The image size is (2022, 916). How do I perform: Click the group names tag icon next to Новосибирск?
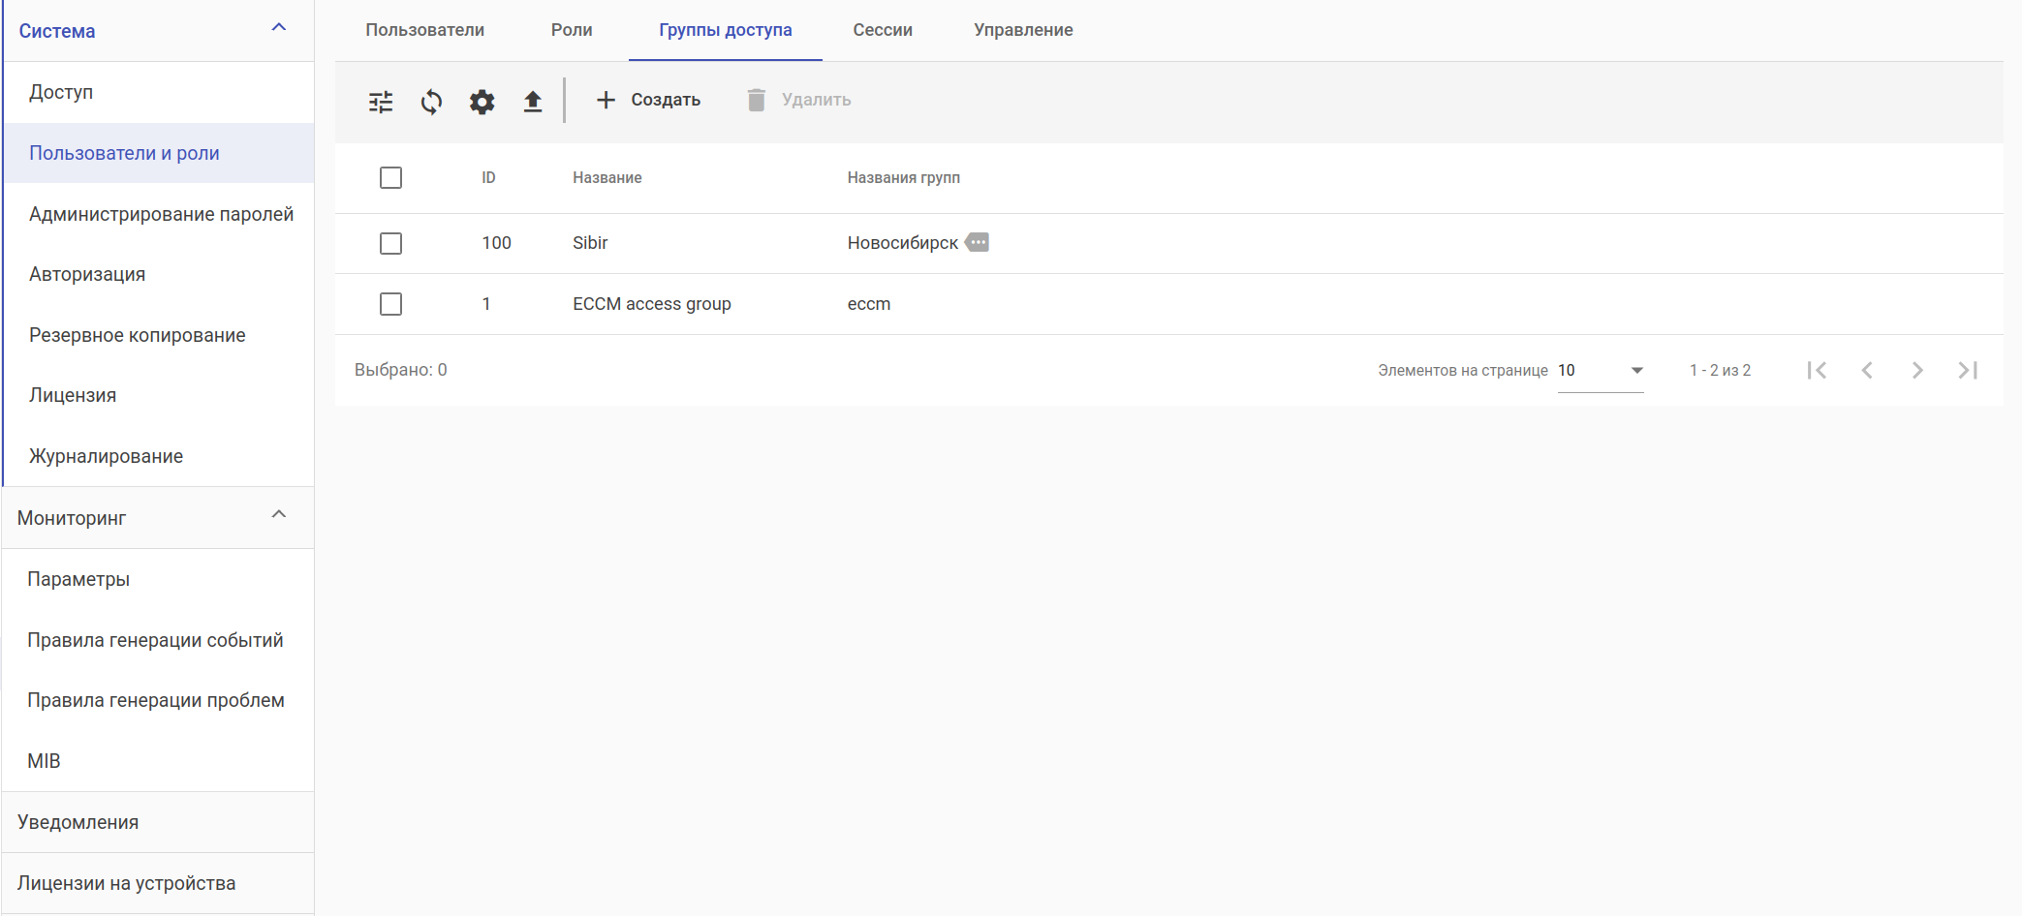tap(978, 242)
